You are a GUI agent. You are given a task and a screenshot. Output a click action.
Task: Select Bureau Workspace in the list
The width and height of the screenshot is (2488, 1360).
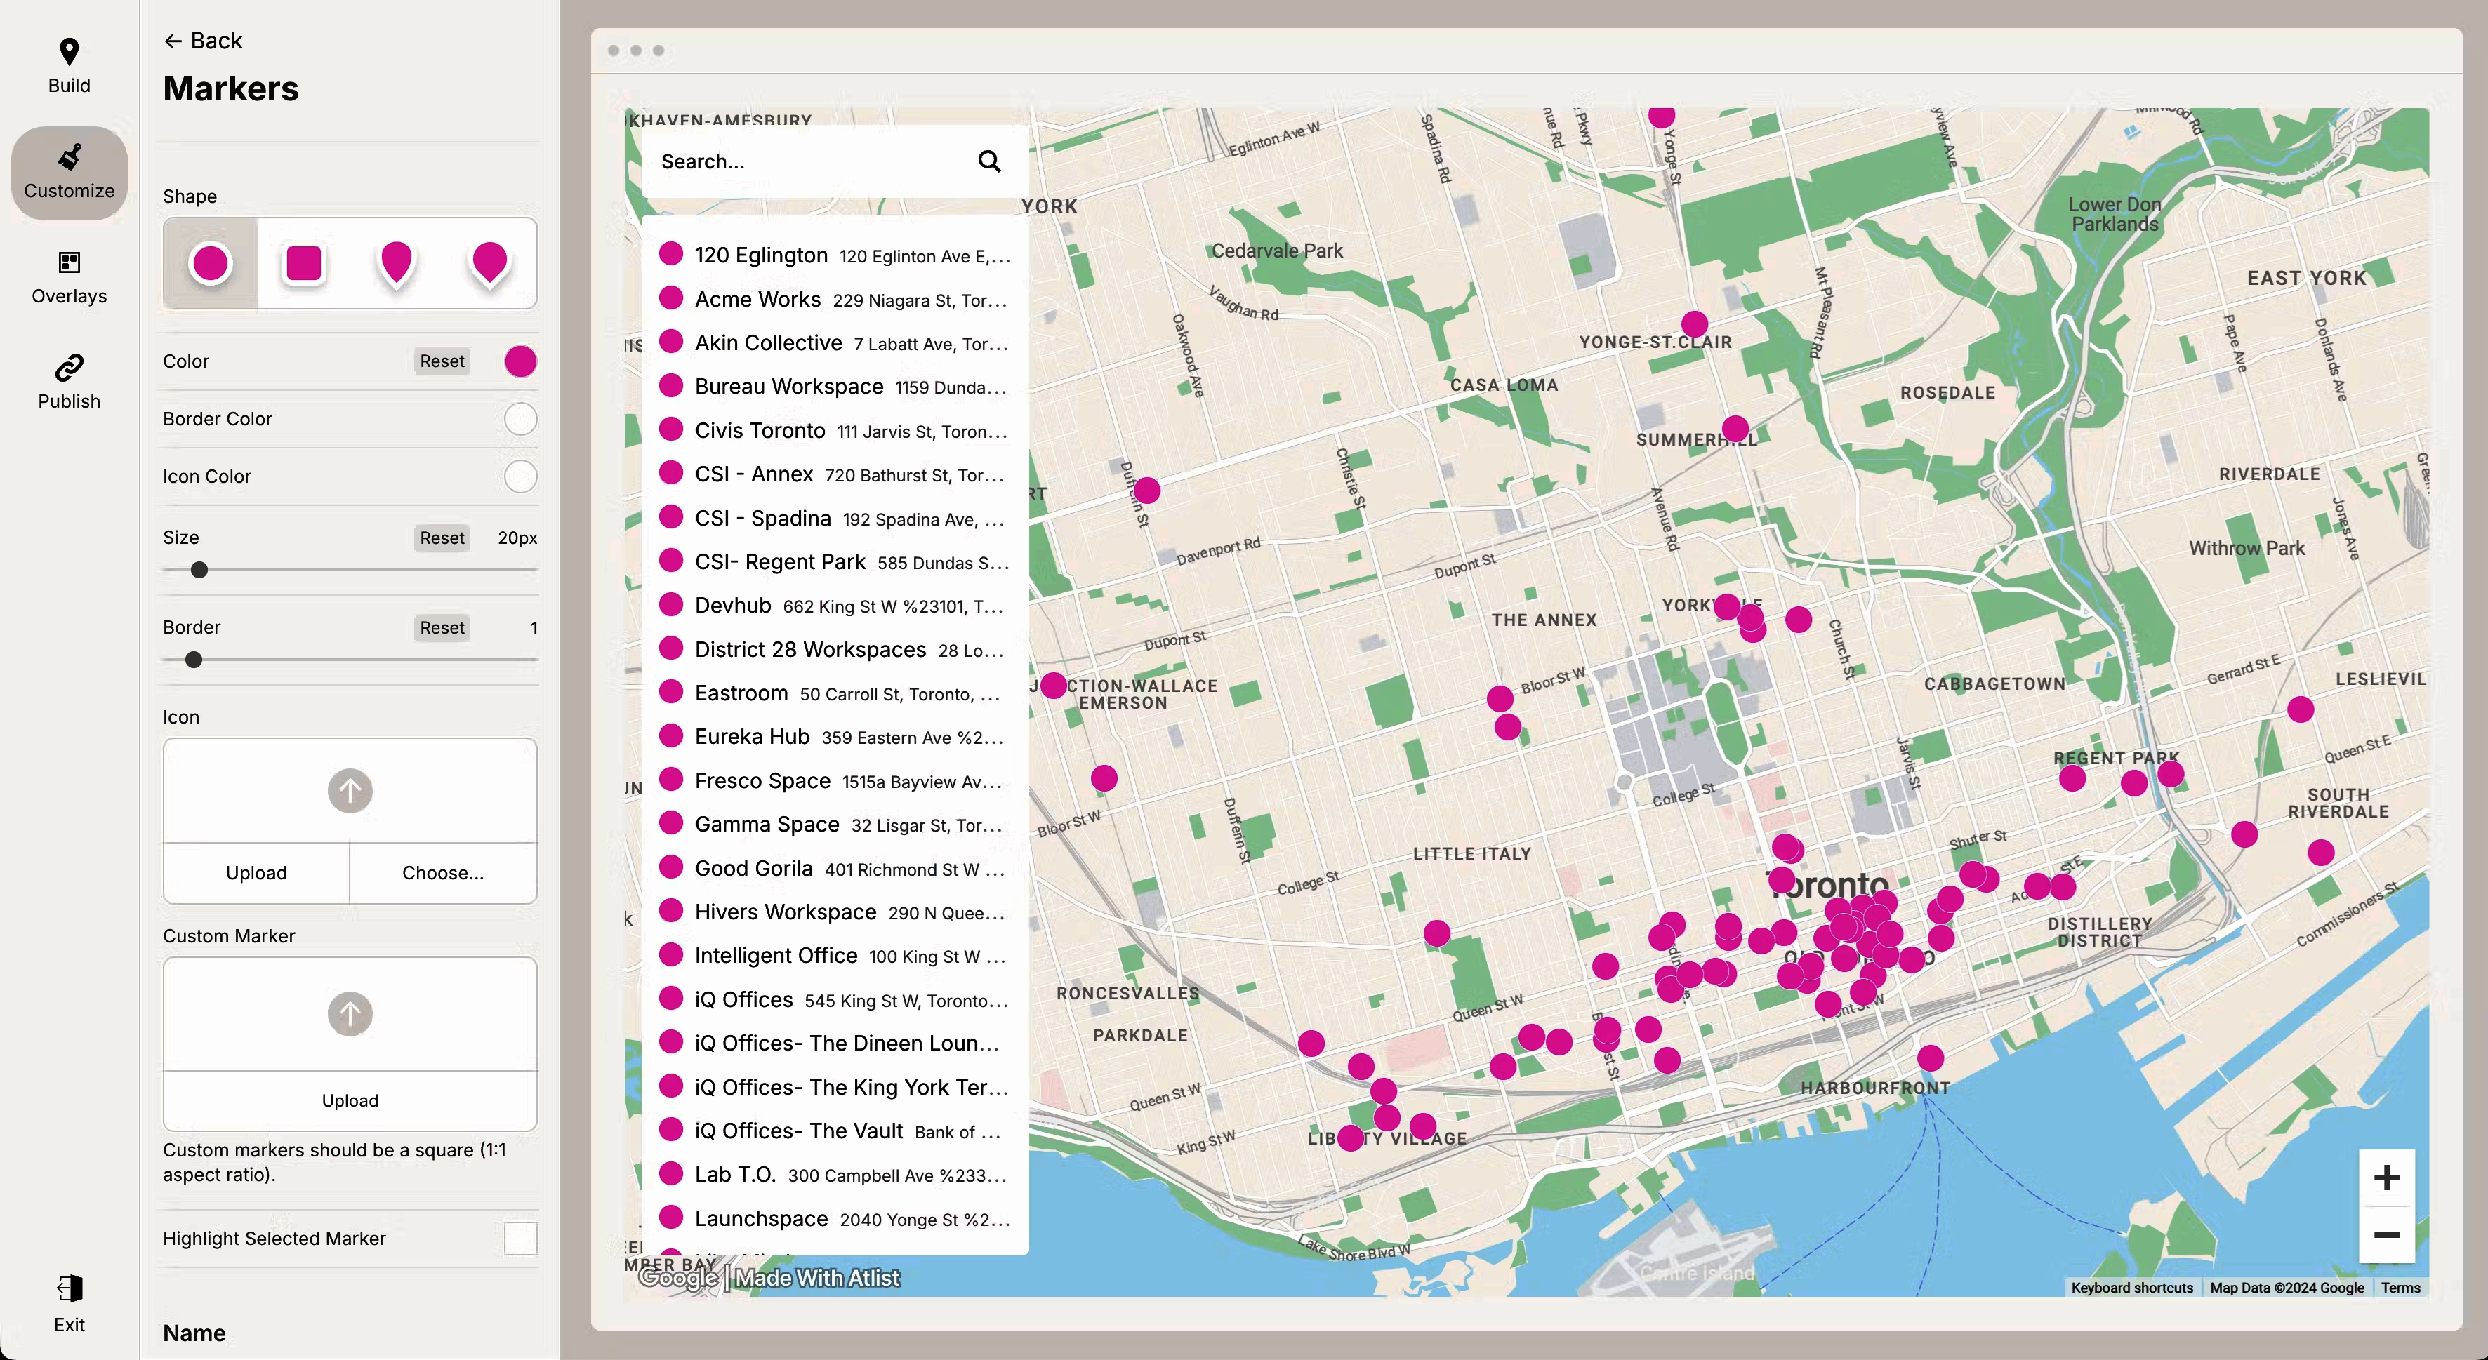tap(835, 386)
